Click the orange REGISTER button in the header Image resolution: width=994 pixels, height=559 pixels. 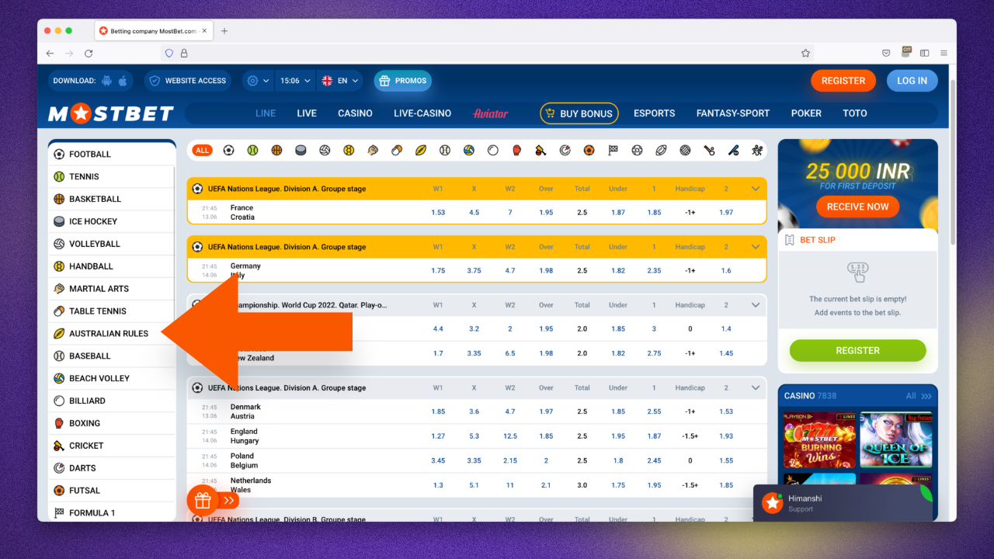(x=843, y=81)
